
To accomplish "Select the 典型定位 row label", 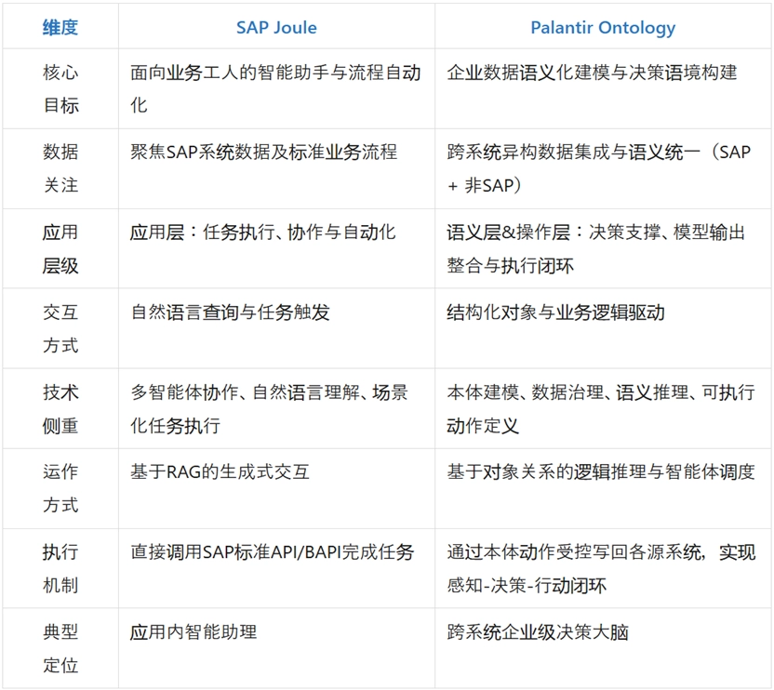I will (60, 648).
